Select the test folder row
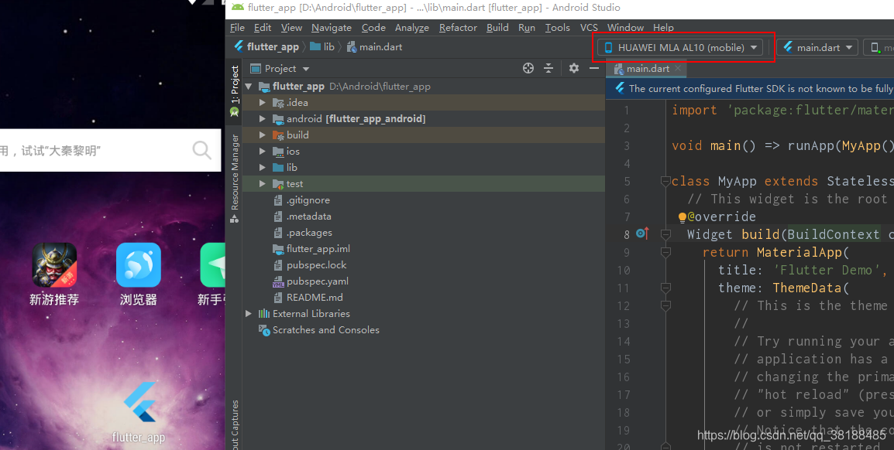The height and width of the screenshot is (450, 894). click(x=424, y=184)
